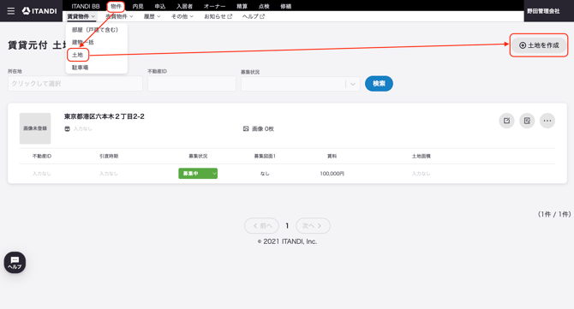
Task: Click the 募集図面1 column header
Action: pyautogui.click(x=265, y=156)
